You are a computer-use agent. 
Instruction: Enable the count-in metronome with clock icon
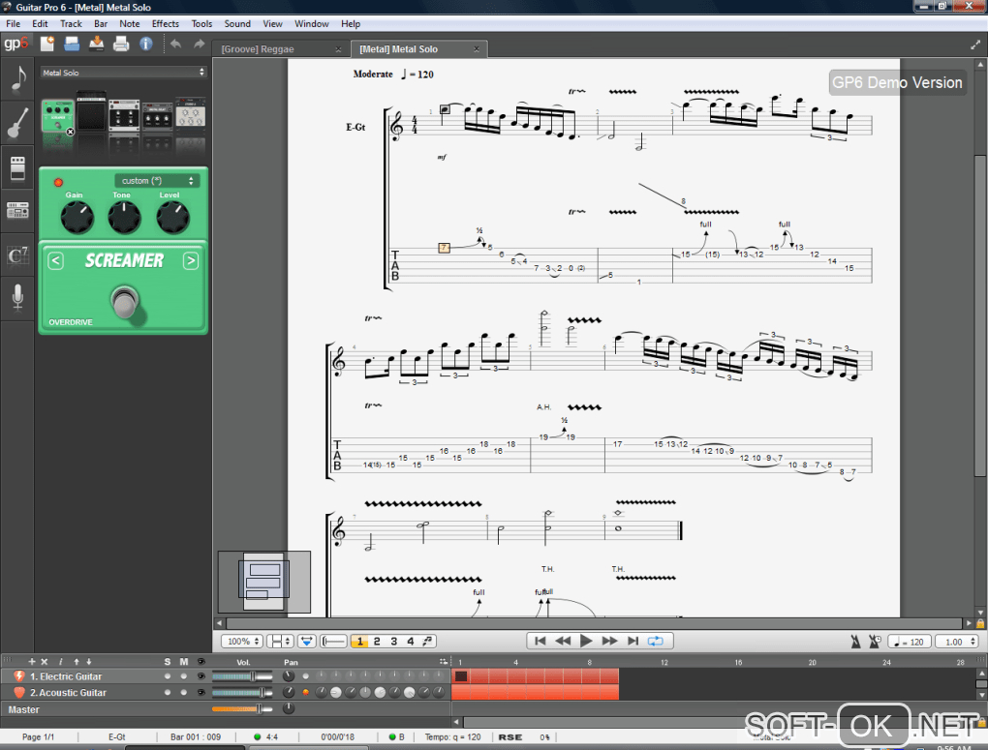(x=875, y=642)
